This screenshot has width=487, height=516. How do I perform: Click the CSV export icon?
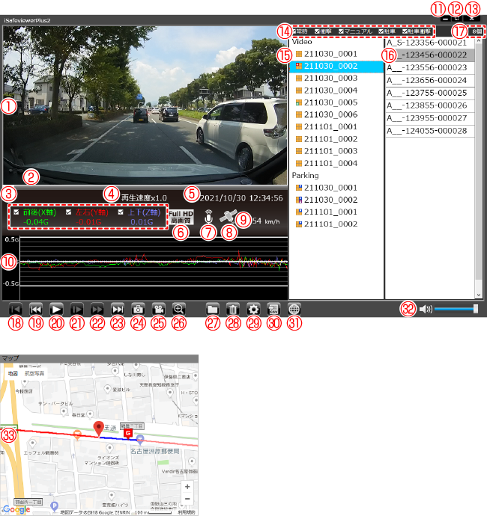coord(273,310)
